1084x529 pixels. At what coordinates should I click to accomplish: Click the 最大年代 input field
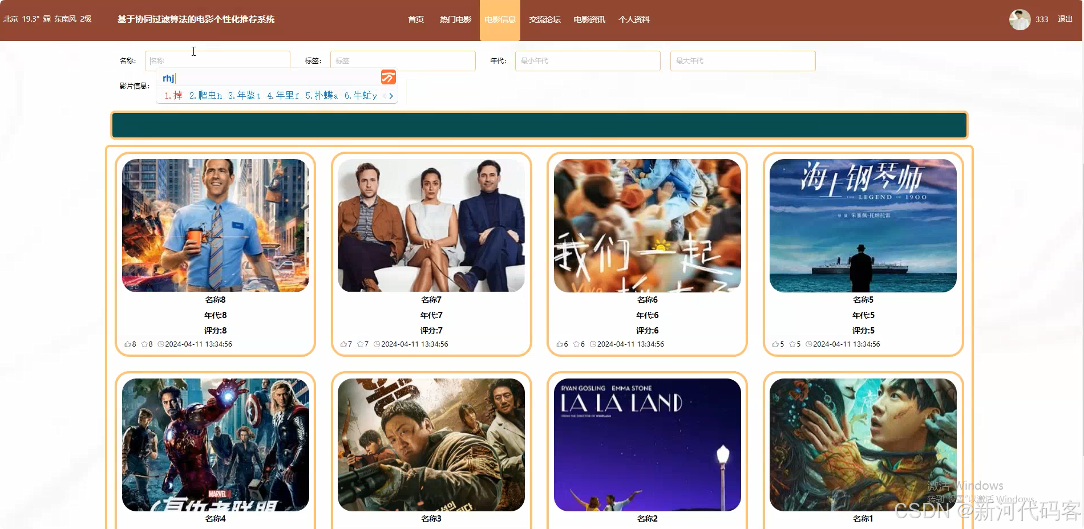[x=743, y=61]
